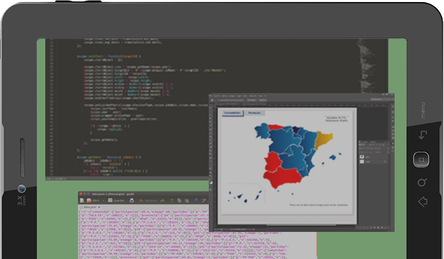The image size is (444, 259).
Task: Click the Deshacer undo arrow
Action: point(141,201)
